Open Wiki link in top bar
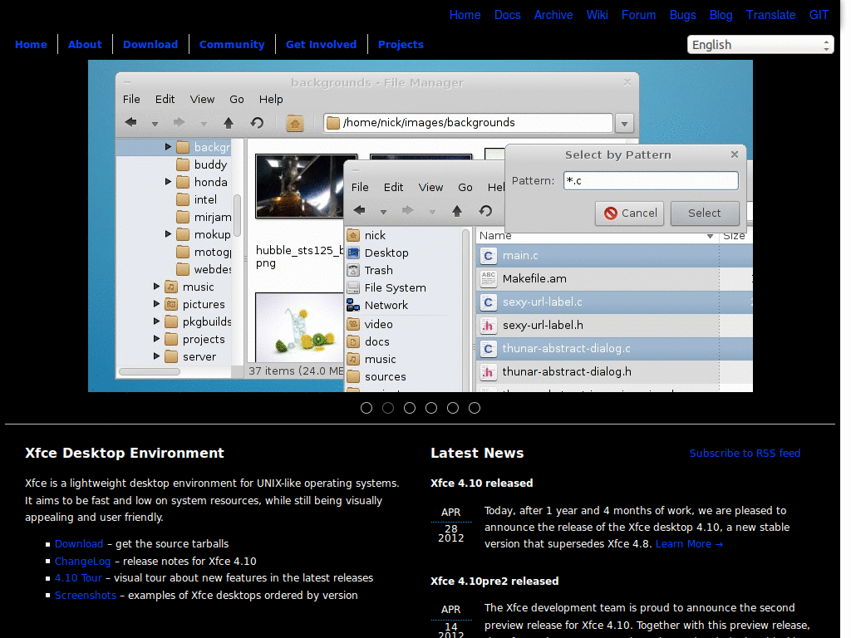The height and width of the screenshot is (638, 851). pos(597,15)
